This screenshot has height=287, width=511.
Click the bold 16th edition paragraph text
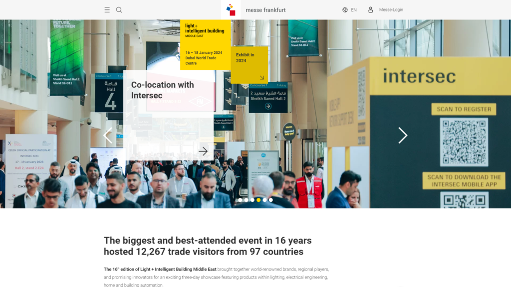(x=160, y=269)
